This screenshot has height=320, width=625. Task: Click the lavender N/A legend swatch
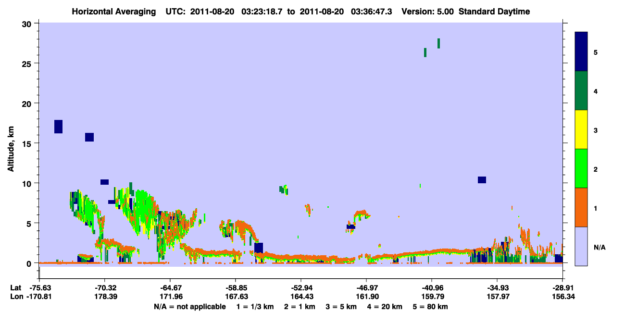tap(581, 246)
